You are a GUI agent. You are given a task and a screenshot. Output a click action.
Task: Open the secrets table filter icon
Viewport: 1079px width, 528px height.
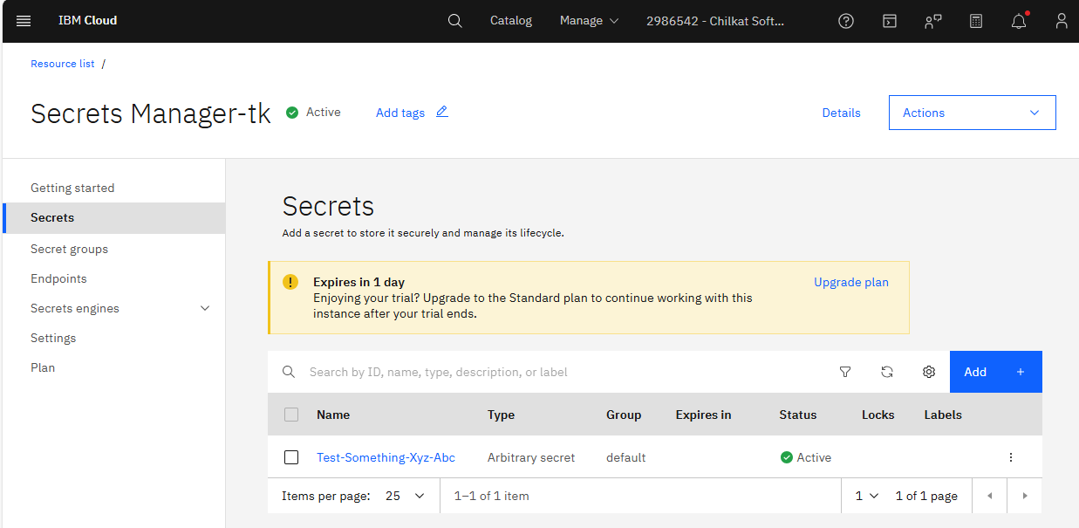click(845, 372)
